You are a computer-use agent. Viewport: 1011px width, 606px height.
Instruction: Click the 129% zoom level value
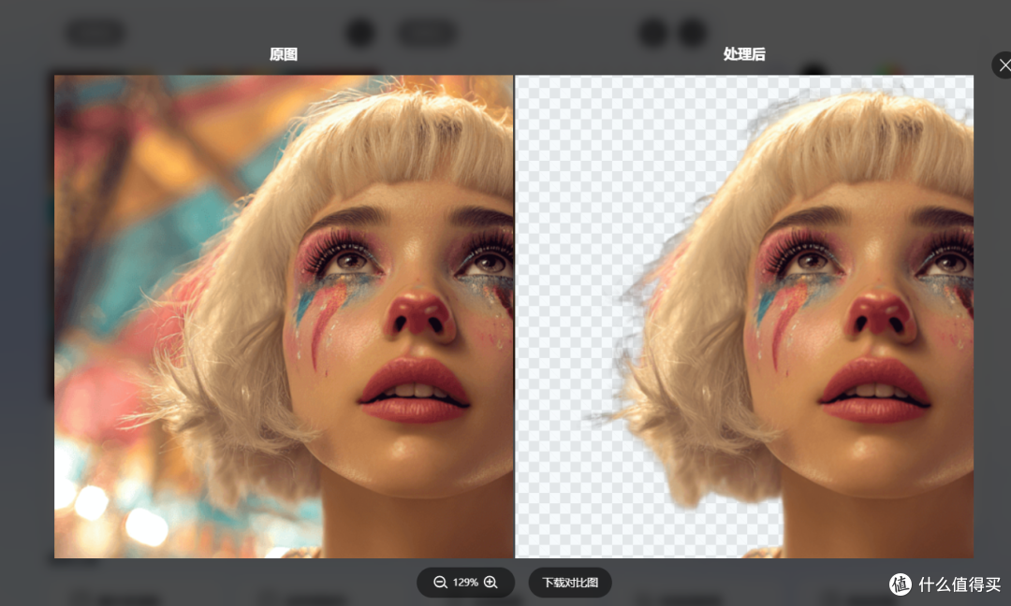pyautogui.click(x=465, y=583)
